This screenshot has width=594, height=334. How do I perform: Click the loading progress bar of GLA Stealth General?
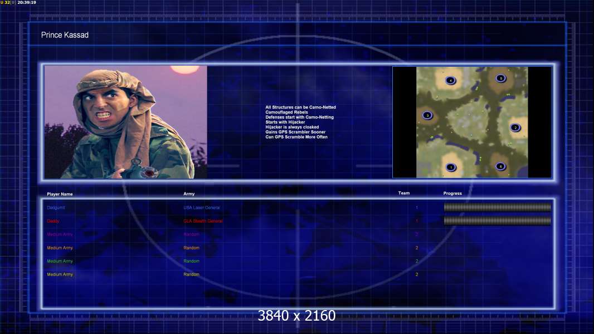[x=498, y=220]
